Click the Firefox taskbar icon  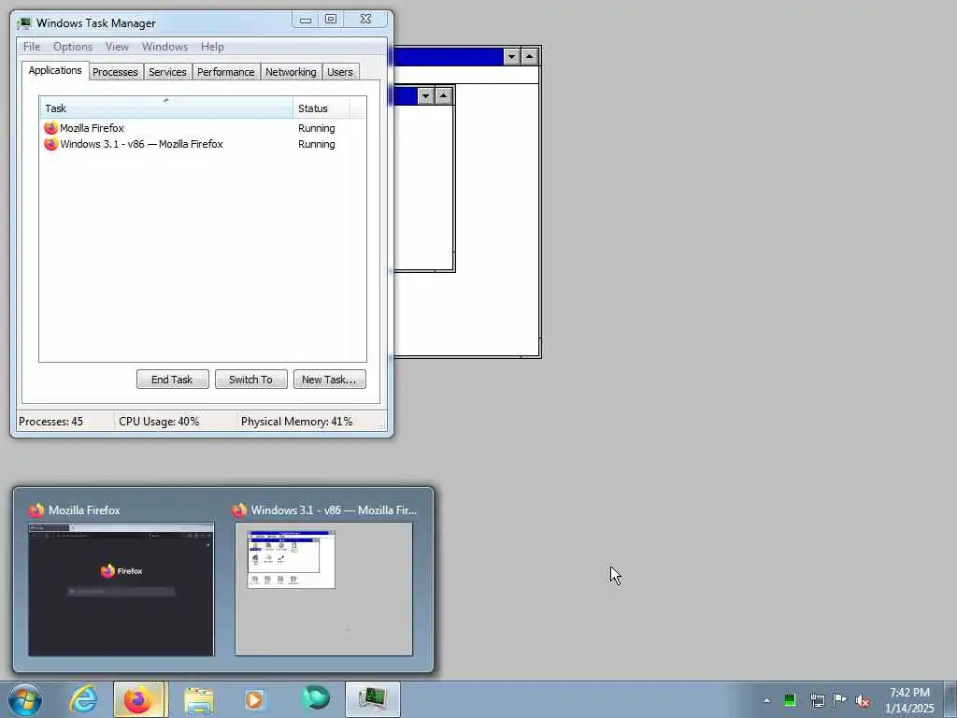pyautogui.click(x=138, y=699)
